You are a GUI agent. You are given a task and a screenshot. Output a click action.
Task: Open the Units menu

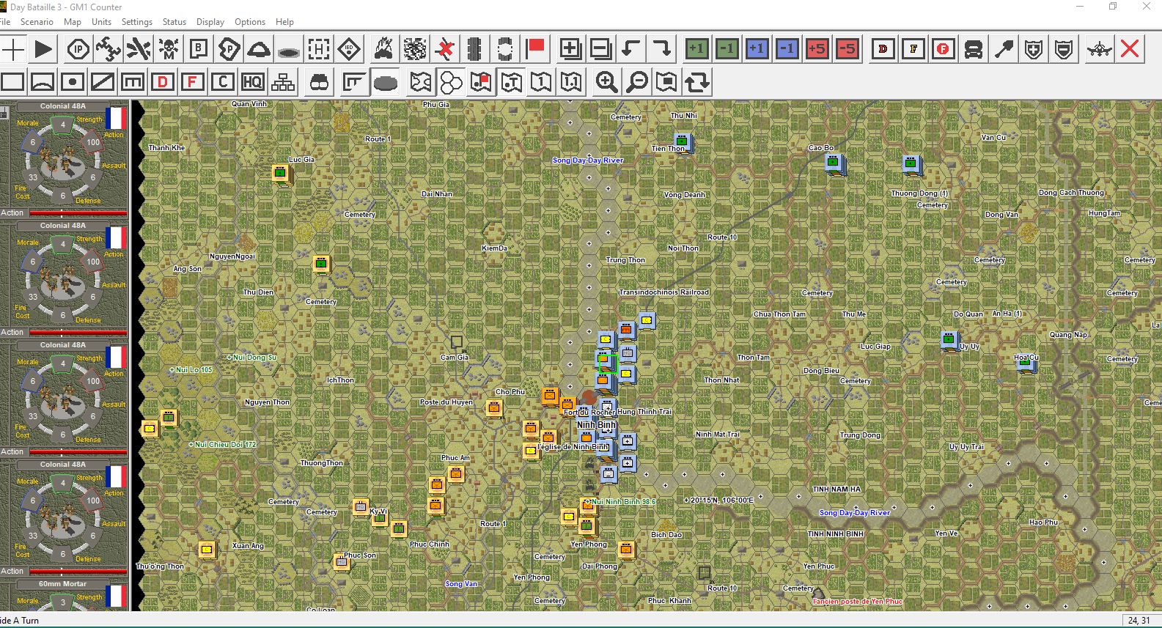(101, 22)
